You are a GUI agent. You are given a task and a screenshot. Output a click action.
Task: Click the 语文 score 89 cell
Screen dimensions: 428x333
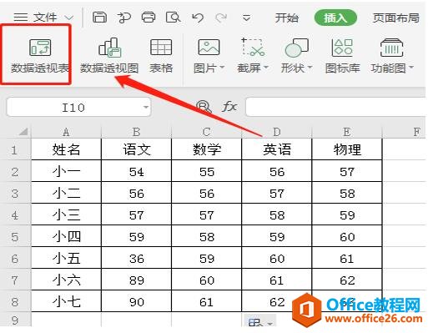[x=136, y=280]
